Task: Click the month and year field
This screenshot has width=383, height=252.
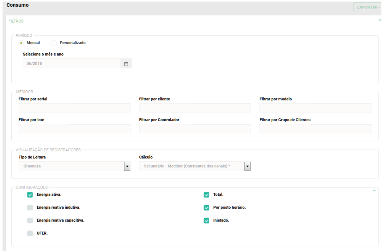Action: (x=71, y=64)
